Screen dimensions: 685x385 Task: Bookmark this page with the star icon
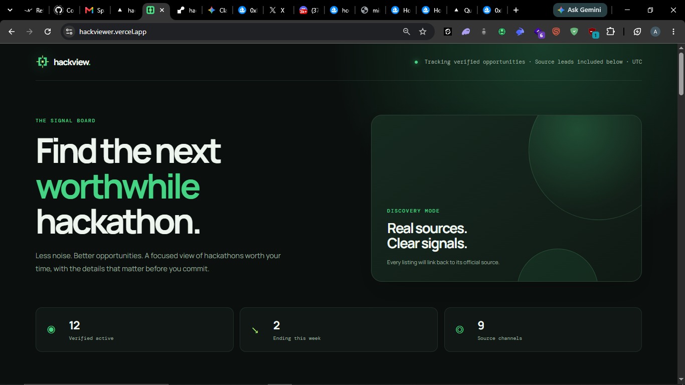[x=423, y=32]
